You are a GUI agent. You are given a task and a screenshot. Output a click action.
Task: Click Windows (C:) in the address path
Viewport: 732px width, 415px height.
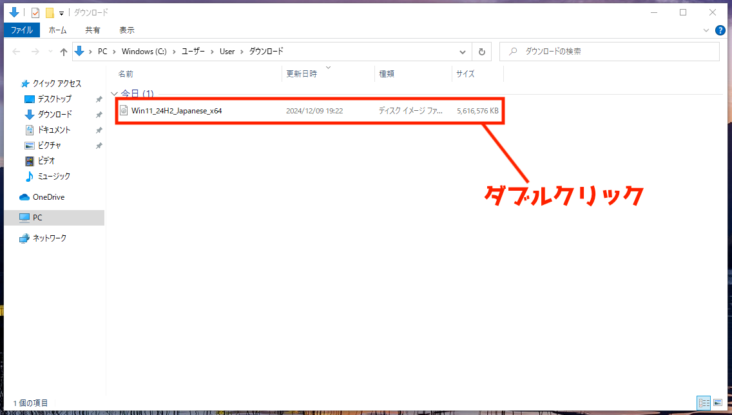point(144,52)
